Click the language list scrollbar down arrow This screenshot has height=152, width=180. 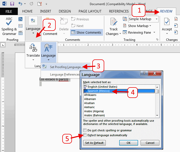[x=157, y=116]
